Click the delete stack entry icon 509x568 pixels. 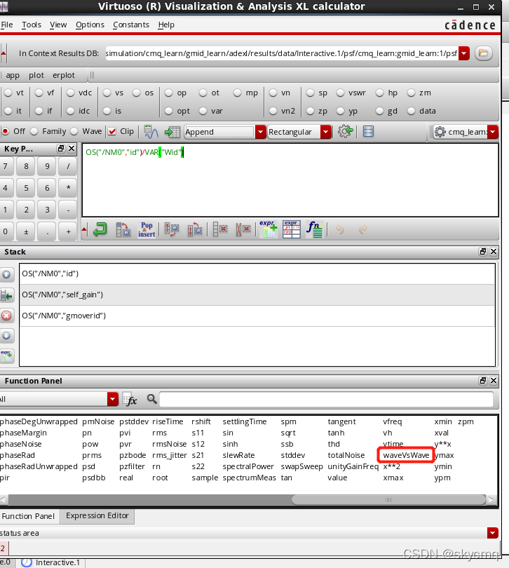coord(220,230)
